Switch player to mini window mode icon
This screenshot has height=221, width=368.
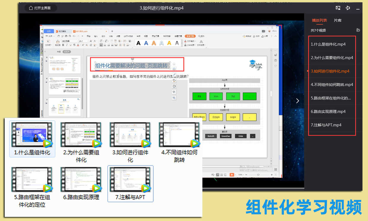pos(338,8)
